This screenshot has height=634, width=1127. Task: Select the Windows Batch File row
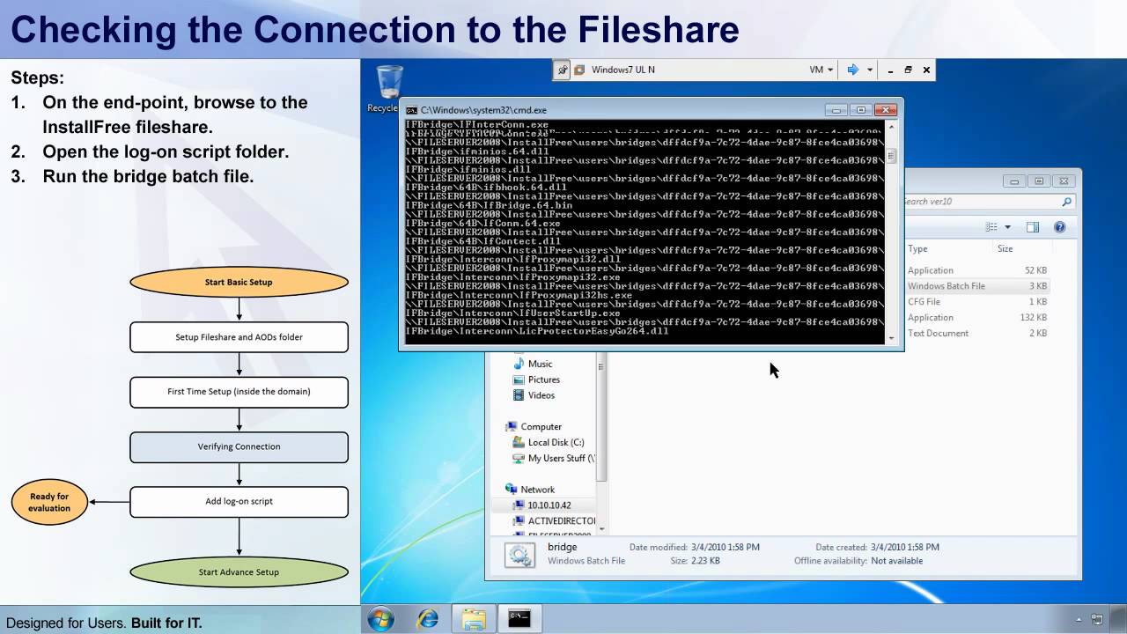tap(977, 286)
